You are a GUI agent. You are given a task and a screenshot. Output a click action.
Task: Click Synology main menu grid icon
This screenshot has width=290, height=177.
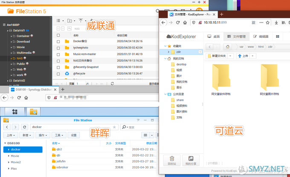click(x=15, y=112)
